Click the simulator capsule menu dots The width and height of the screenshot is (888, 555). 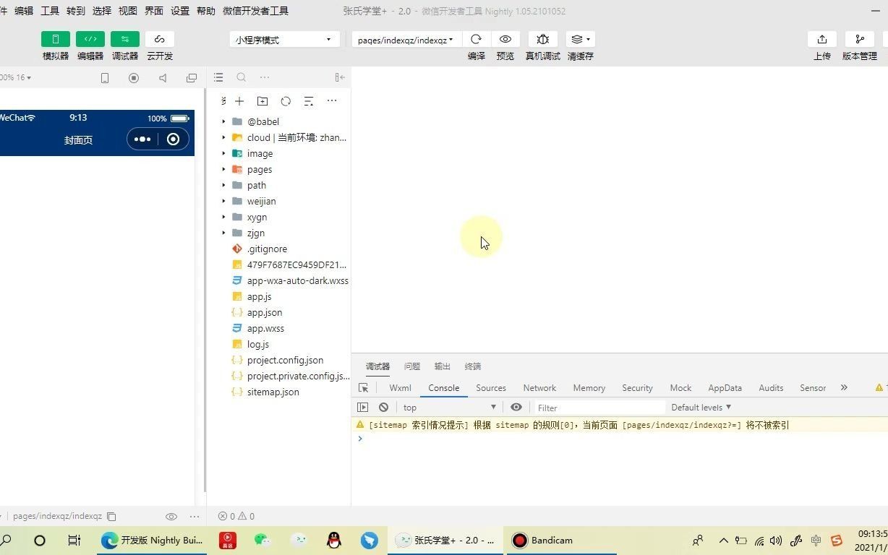coord(142,139)
